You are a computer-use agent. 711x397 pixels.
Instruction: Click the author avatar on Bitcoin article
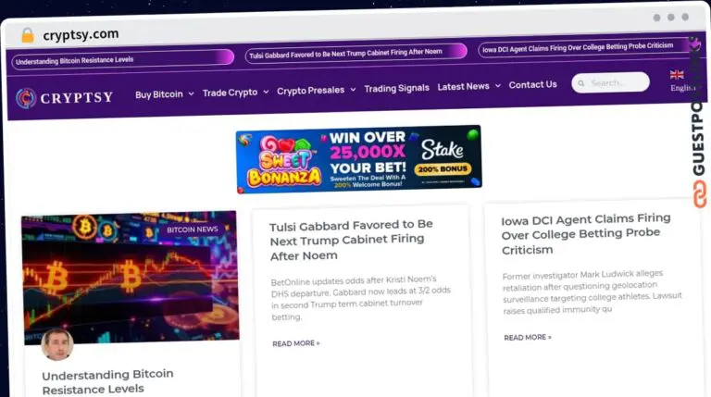click(x=57, y=344)
